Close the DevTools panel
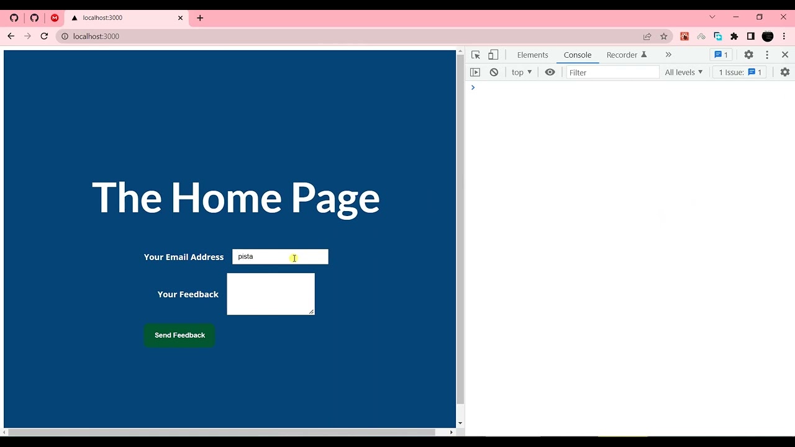Screen dimensions: 795x447 pyautogui.click(x=785, y=55)
